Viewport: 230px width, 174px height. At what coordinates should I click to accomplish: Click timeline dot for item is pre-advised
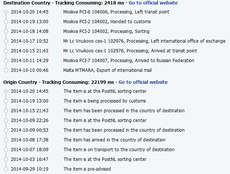click(x=6, y=169)
